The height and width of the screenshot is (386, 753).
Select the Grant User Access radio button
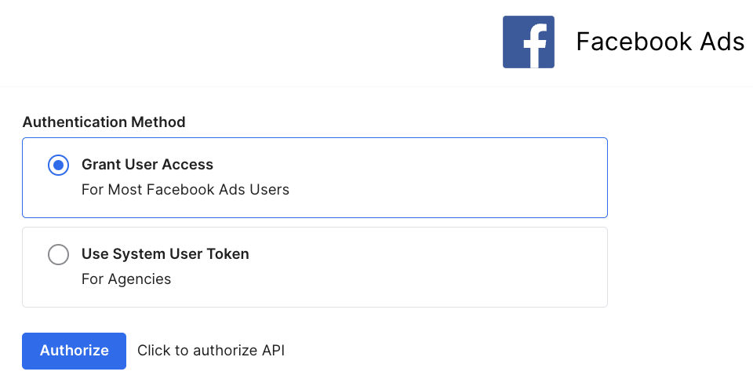click(59, 165)
